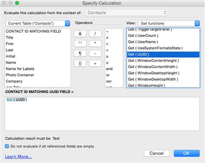Select Get ( WindowDesktopHeight ) function
The image size is (205, 163).
pyautogui.click(x=163, y=73)
